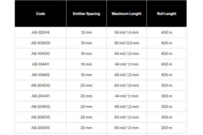Click the 25 mm emitter spacing cell
Image resolution: width=203 pixels, height=135 pixels.
click(x=86, y=128)
